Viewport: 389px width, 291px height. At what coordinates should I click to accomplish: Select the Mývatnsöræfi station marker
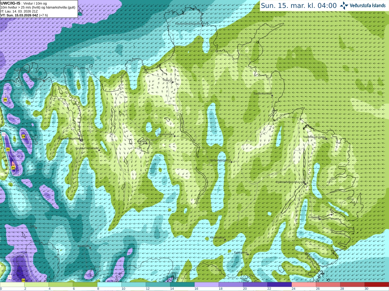click(174, 136)
